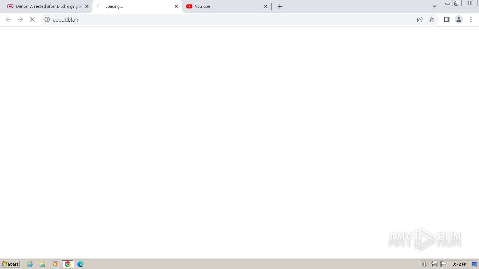Switch to the YouTube tab

[x=226, y=6]
